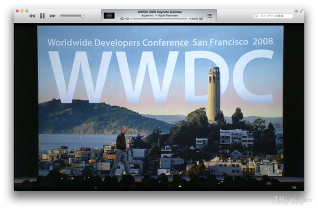This screenshot has height=210, width=318.
Task: Click the library search field
Action: pos(273,16)
